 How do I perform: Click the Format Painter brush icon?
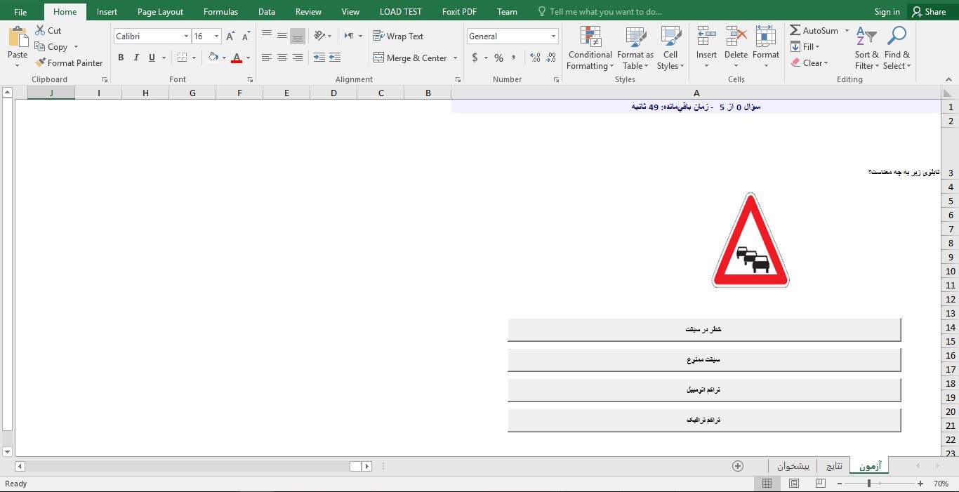point(40,62)
